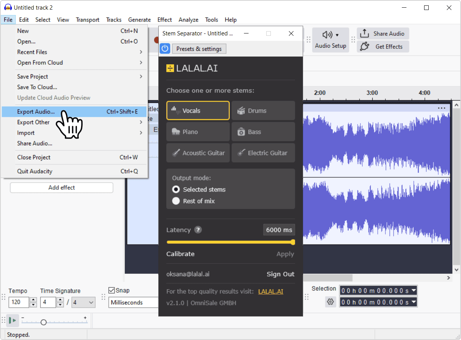The width and height of the screenshot is (461, 340).
Task: Open first Selection time format dropdown
Action: point(413,290)
